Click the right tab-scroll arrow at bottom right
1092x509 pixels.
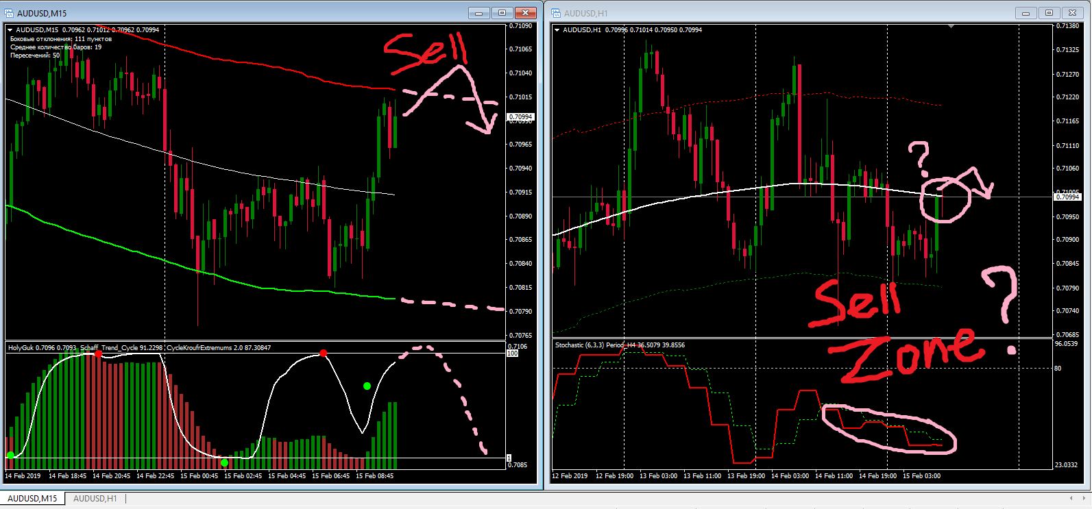(x=1084, y=498)
